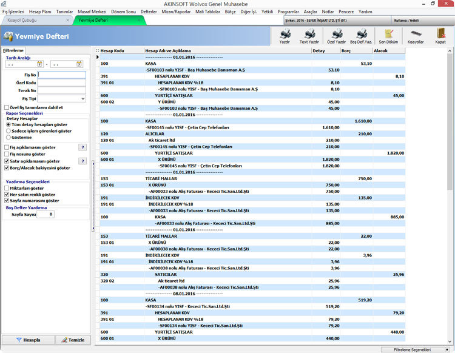Click the 08.01.2016 date separator row
The image size is (455, 353).
click(252, 294)
